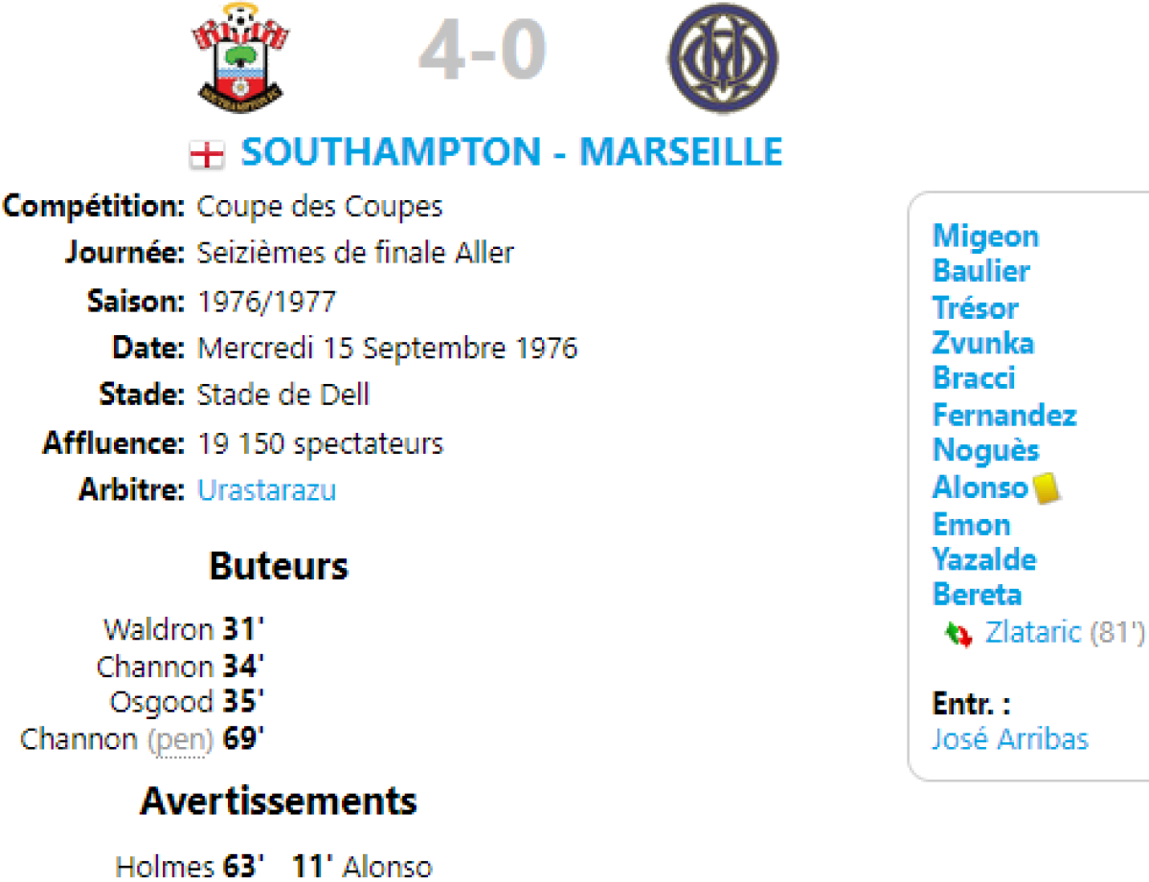Open Bereta's player page

(977, 595)
